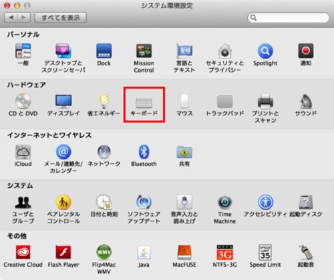
Task: Open the Mission Control preference pane
Action: (x=144, y=58)
